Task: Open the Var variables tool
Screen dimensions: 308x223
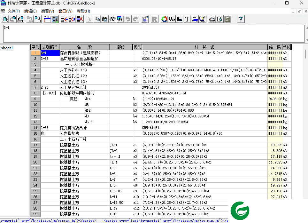Action: pyautogui.click(x=172, y=19)
